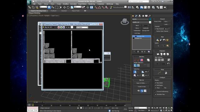Open the Material Editor from the toolbar

[153, 7]
